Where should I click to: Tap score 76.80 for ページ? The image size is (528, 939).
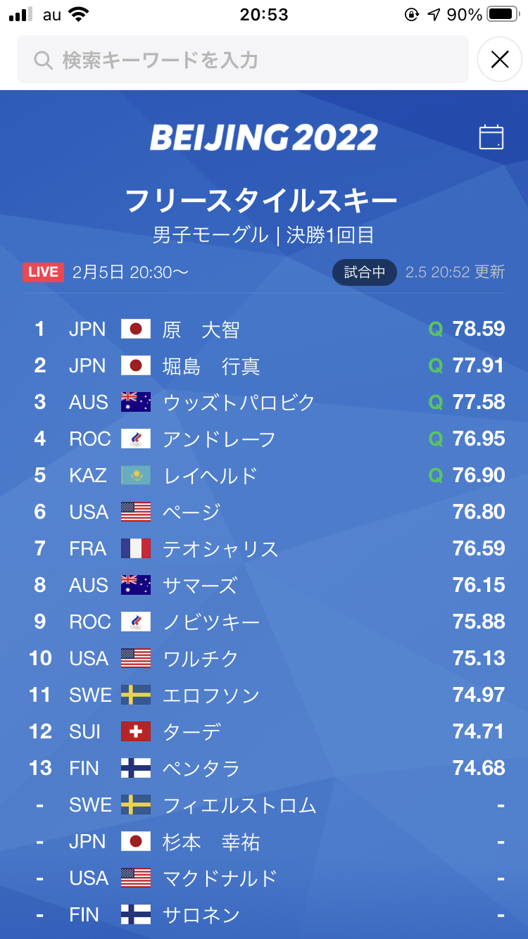[x=479, y=512]
